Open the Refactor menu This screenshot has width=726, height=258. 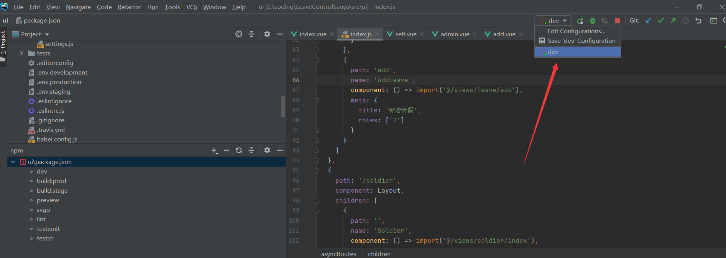130,7
